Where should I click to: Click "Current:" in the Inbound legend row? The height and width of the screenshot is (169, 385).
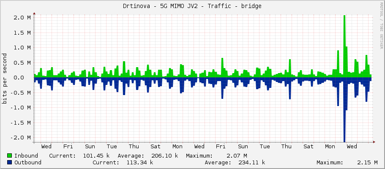pos(63,156)
